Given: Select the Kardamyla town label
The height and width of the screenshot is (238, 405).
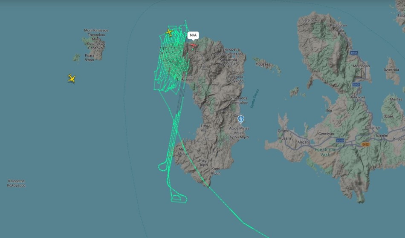Looking at the screenshot, I should (x=229, y=62).
